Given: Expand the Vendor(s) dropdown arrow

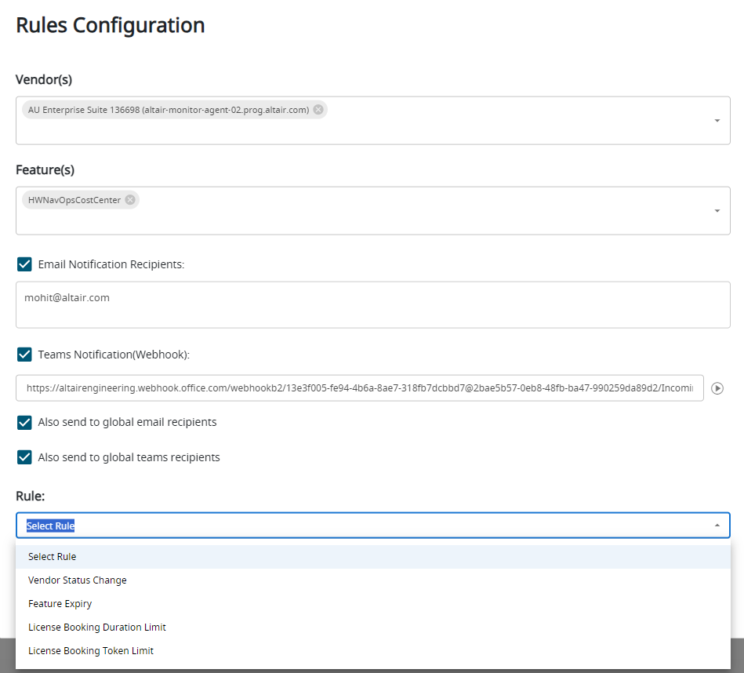Looking at the screenshot, I should (717, 121).
